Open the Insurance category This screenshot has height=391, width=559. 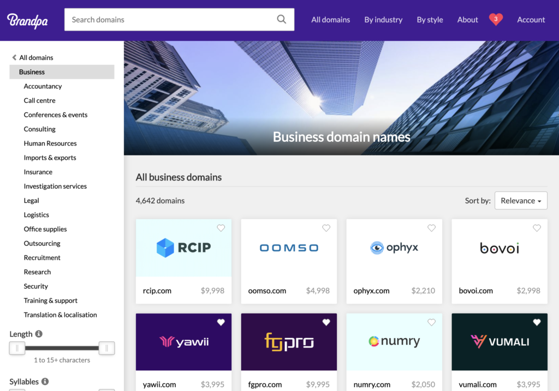38,172
